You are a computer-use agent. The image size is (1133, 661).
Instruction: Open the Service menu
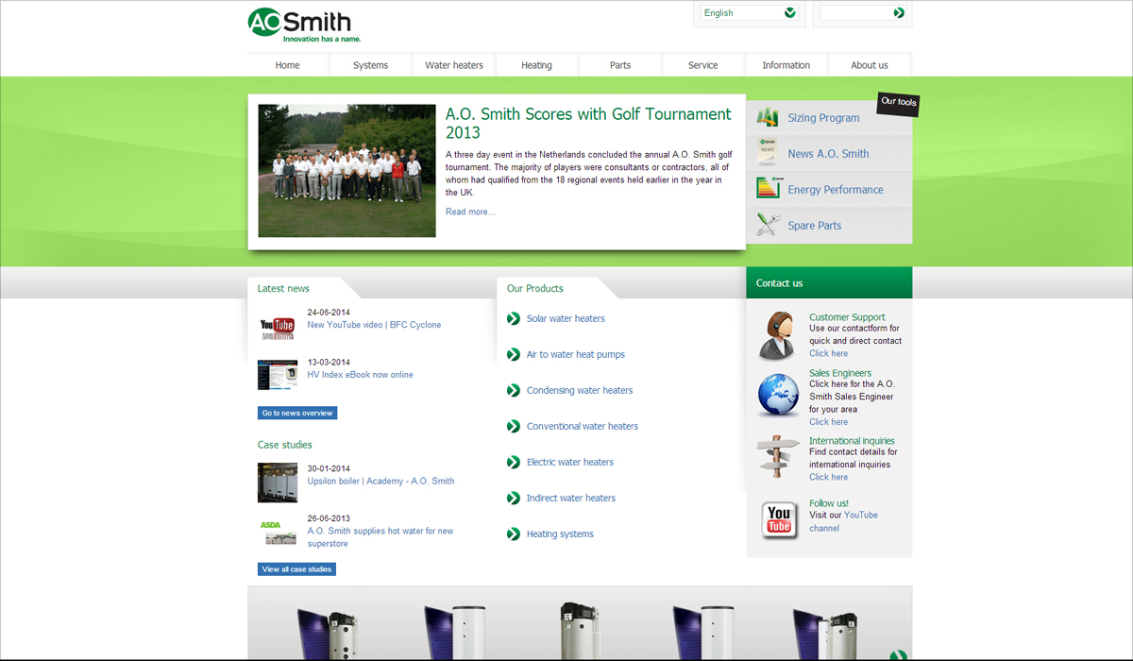703,65
